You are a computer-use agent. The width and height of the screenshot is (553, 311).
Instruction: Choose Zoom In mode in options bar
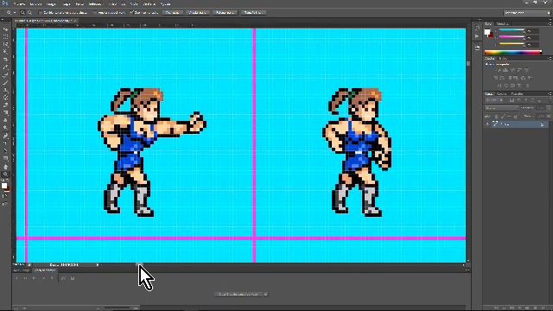point(23,13)
